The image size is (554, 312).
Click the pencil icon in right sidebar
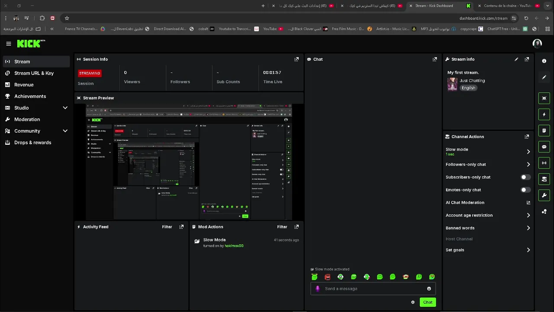tap(544, 77)
